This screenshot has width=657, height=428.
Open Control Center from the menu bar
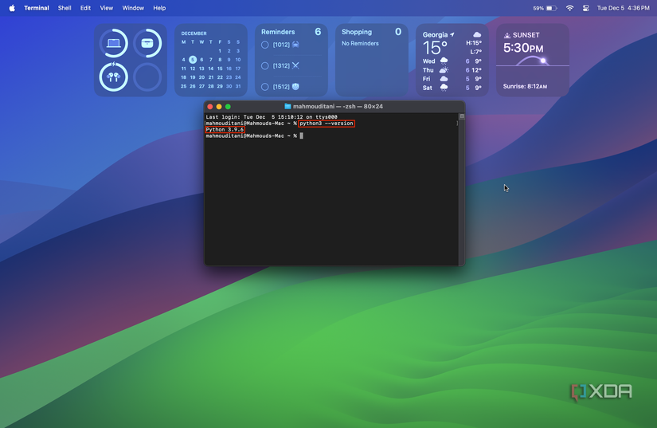[586, 8]
